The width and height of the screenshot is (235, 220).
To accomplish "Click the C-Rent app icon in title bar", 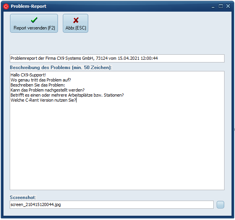I will 6,6.
